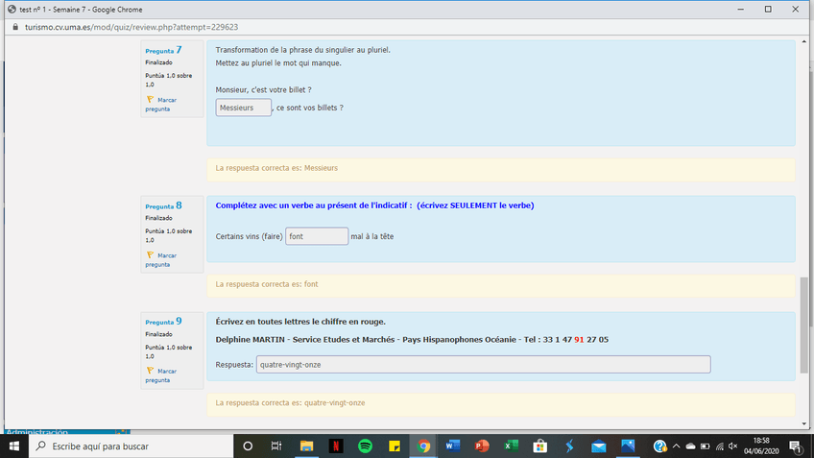Open PowerPoint from the taskbar
This screenshot has width=814, height=458.
click(482, 446)
